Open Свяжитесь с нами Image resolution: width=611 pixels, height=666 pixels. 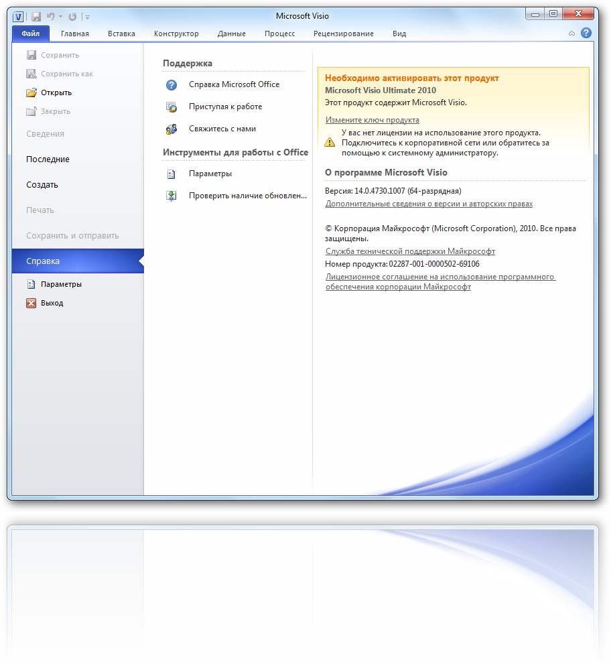(x=222, y=129)
